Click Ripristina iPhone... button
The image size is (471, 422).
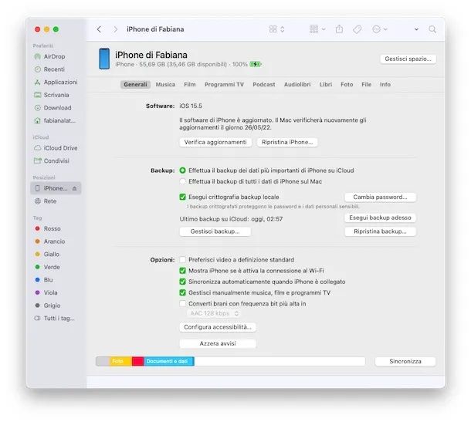287,142
